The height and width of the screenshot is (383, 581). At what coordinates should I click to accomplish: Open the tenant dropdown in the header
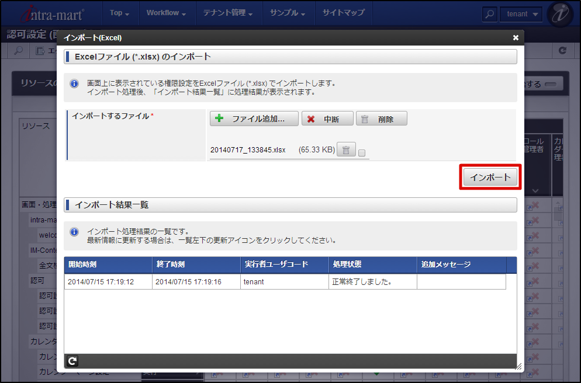point(521,13)
